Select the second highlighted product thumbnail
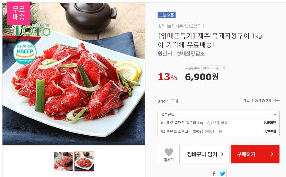This screenshot has height=177, width=286. [x=84, y=162]
